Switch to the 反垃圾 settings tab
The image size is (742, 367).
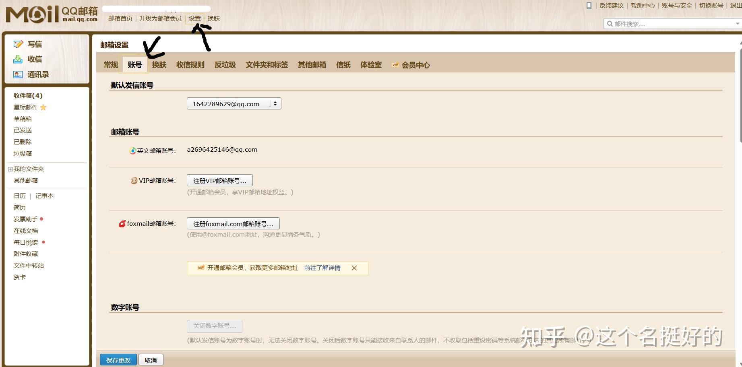click(x=225, y=65)
